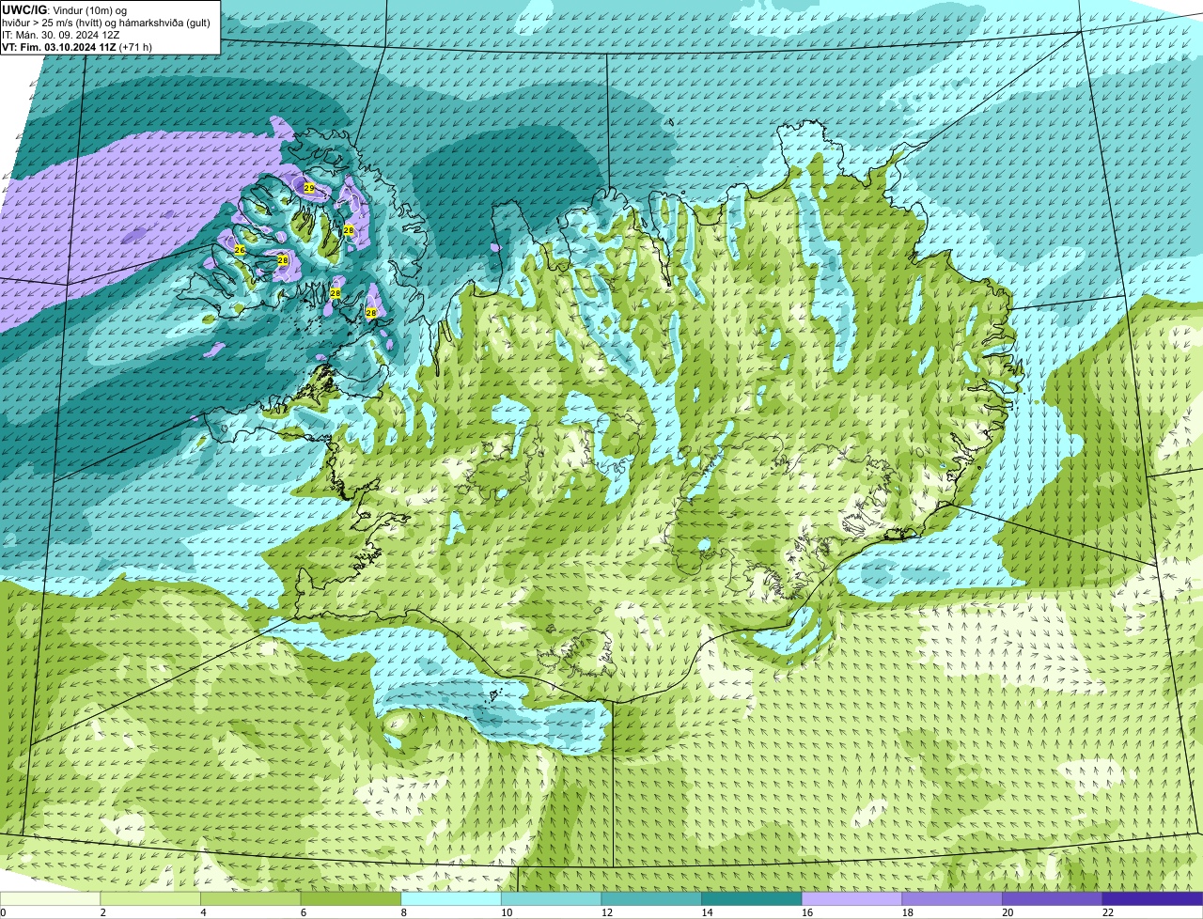Click the legend scale value "16"
This screenshot has height=919, width=1203.
pos(807,912)
